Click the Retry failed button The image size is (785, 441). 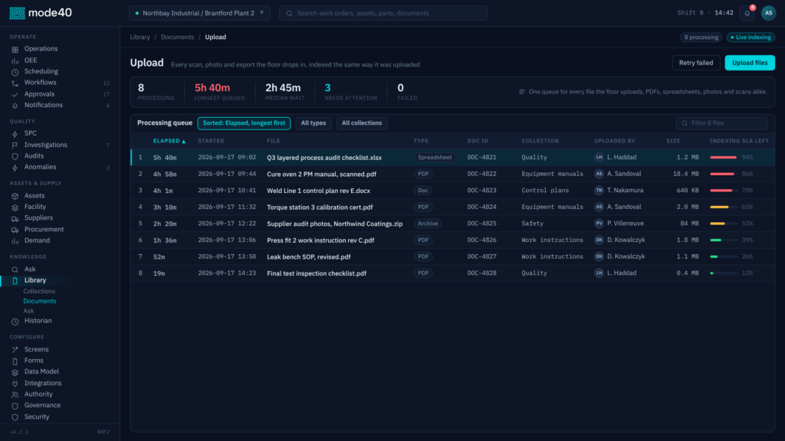696,63
